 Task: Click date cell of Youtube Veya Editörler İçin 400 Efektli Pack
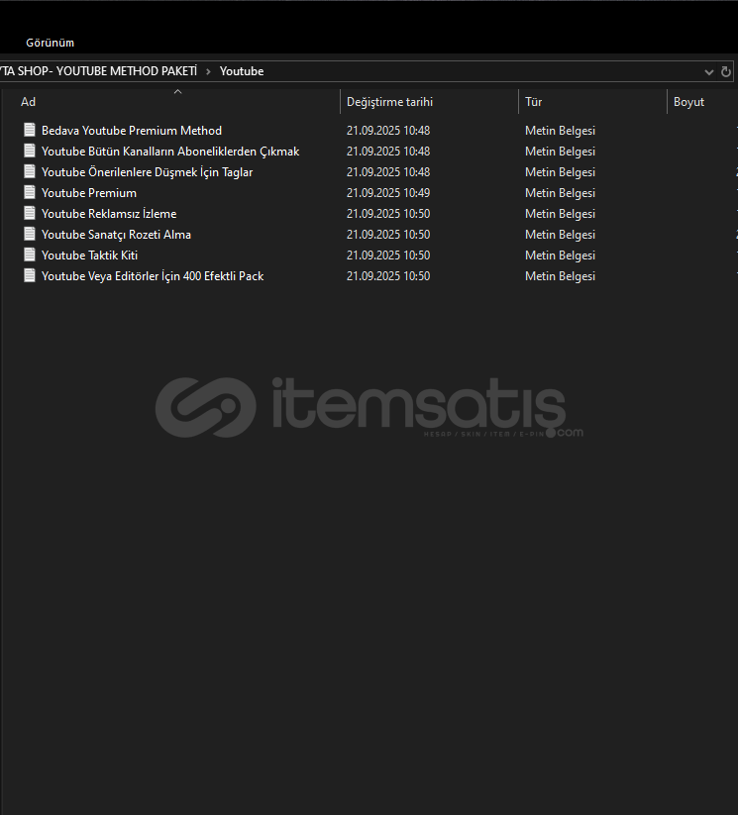(388, 276)
